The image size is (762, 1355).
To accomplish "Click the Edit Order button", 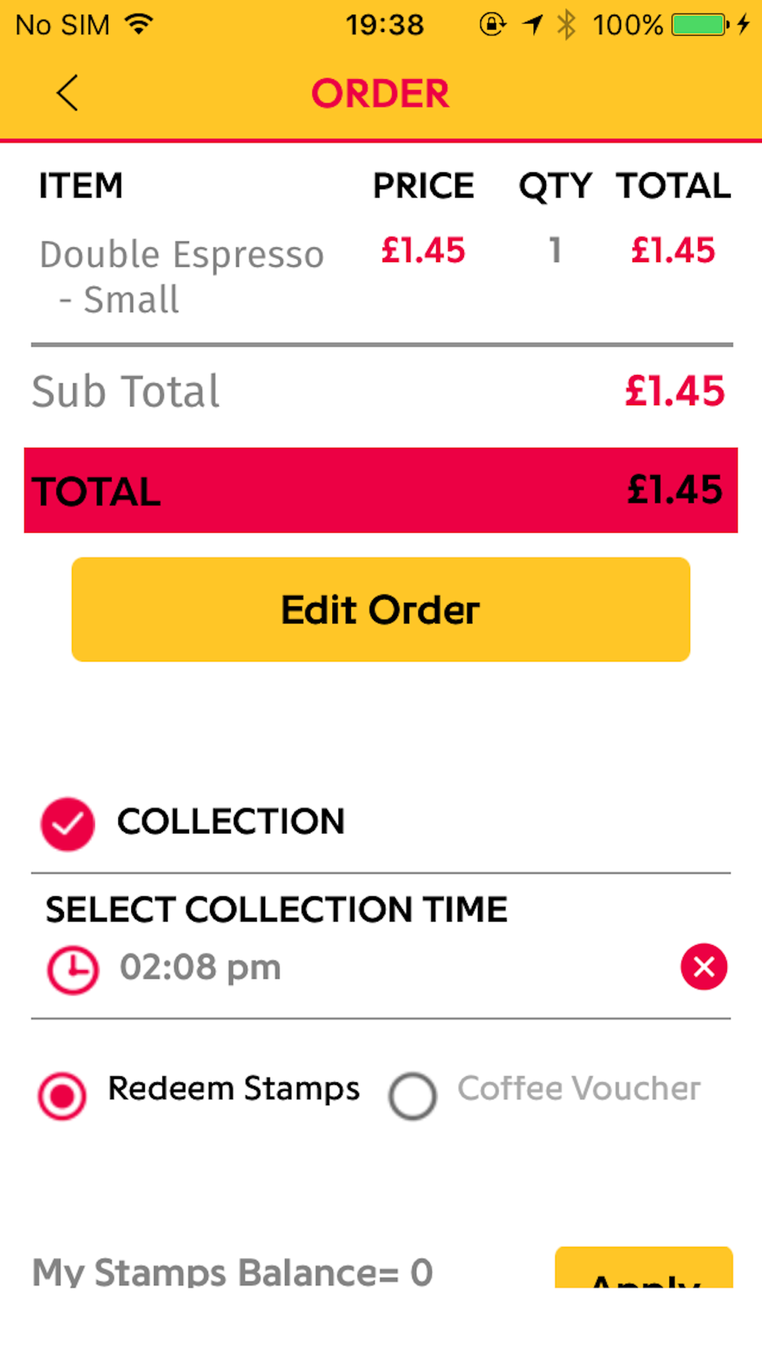I will coord(381,610).
